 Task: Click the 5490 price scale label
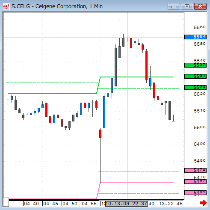[x=200, y=144]
